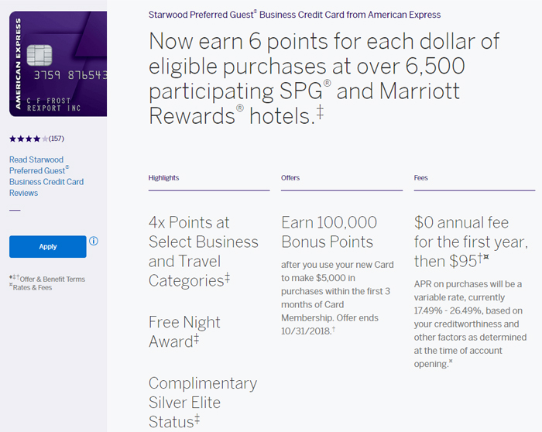This screenshot has height=432, width=542.
Task: Click the double-dagger footnote after hotels.
Action: click(x=320, y=112)
